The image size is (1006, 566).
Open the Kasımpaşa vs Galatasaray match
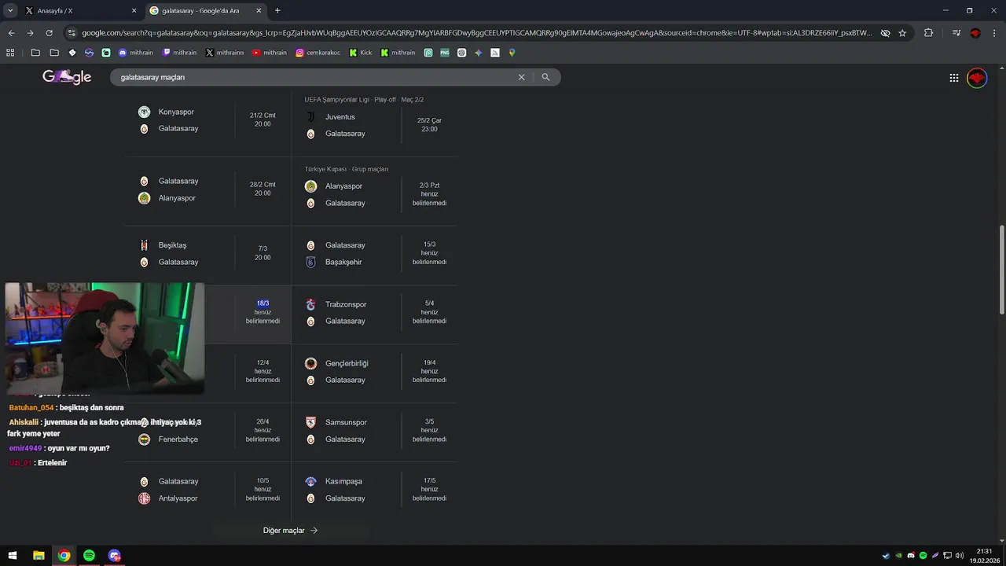(x=375, y=490)
